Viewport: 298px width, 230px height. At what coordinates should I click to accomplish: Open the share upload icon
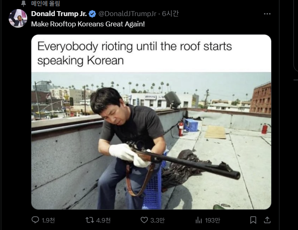point(267,220)
